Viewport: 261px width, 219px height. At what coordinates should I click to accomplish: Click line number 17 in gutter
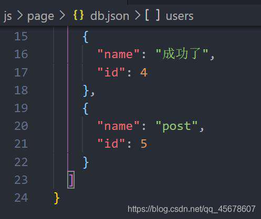[21, 72]
